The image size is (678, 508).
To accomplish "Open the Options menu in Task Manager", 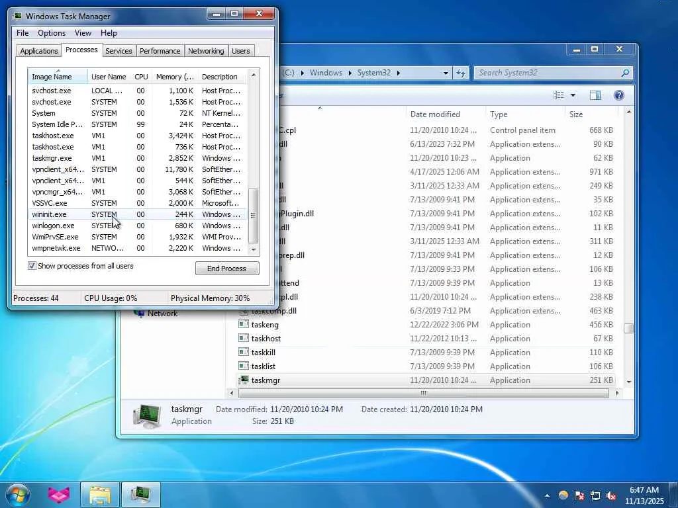I will [x=52, y=33].
